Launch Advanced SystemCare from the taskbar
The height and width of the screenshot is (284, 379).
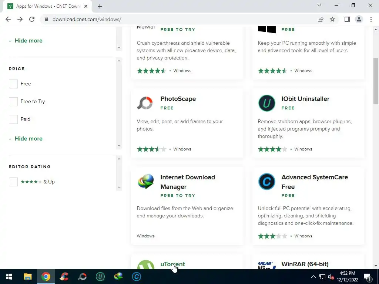(x=137, y=277)
